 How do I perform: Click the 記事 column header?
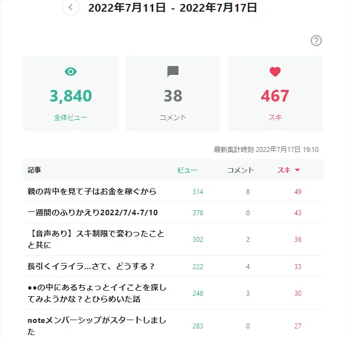click(34, 170)
